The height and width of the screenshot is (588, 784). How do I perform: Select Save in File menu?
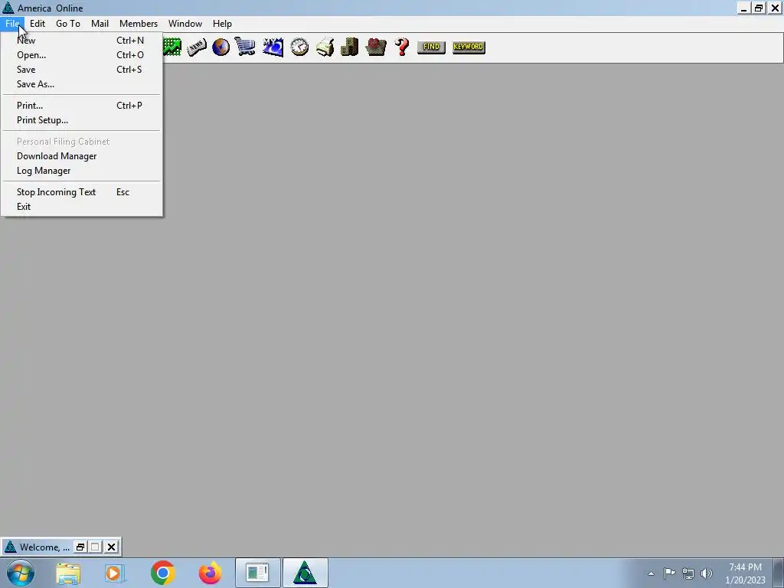[x=81, y=70]
